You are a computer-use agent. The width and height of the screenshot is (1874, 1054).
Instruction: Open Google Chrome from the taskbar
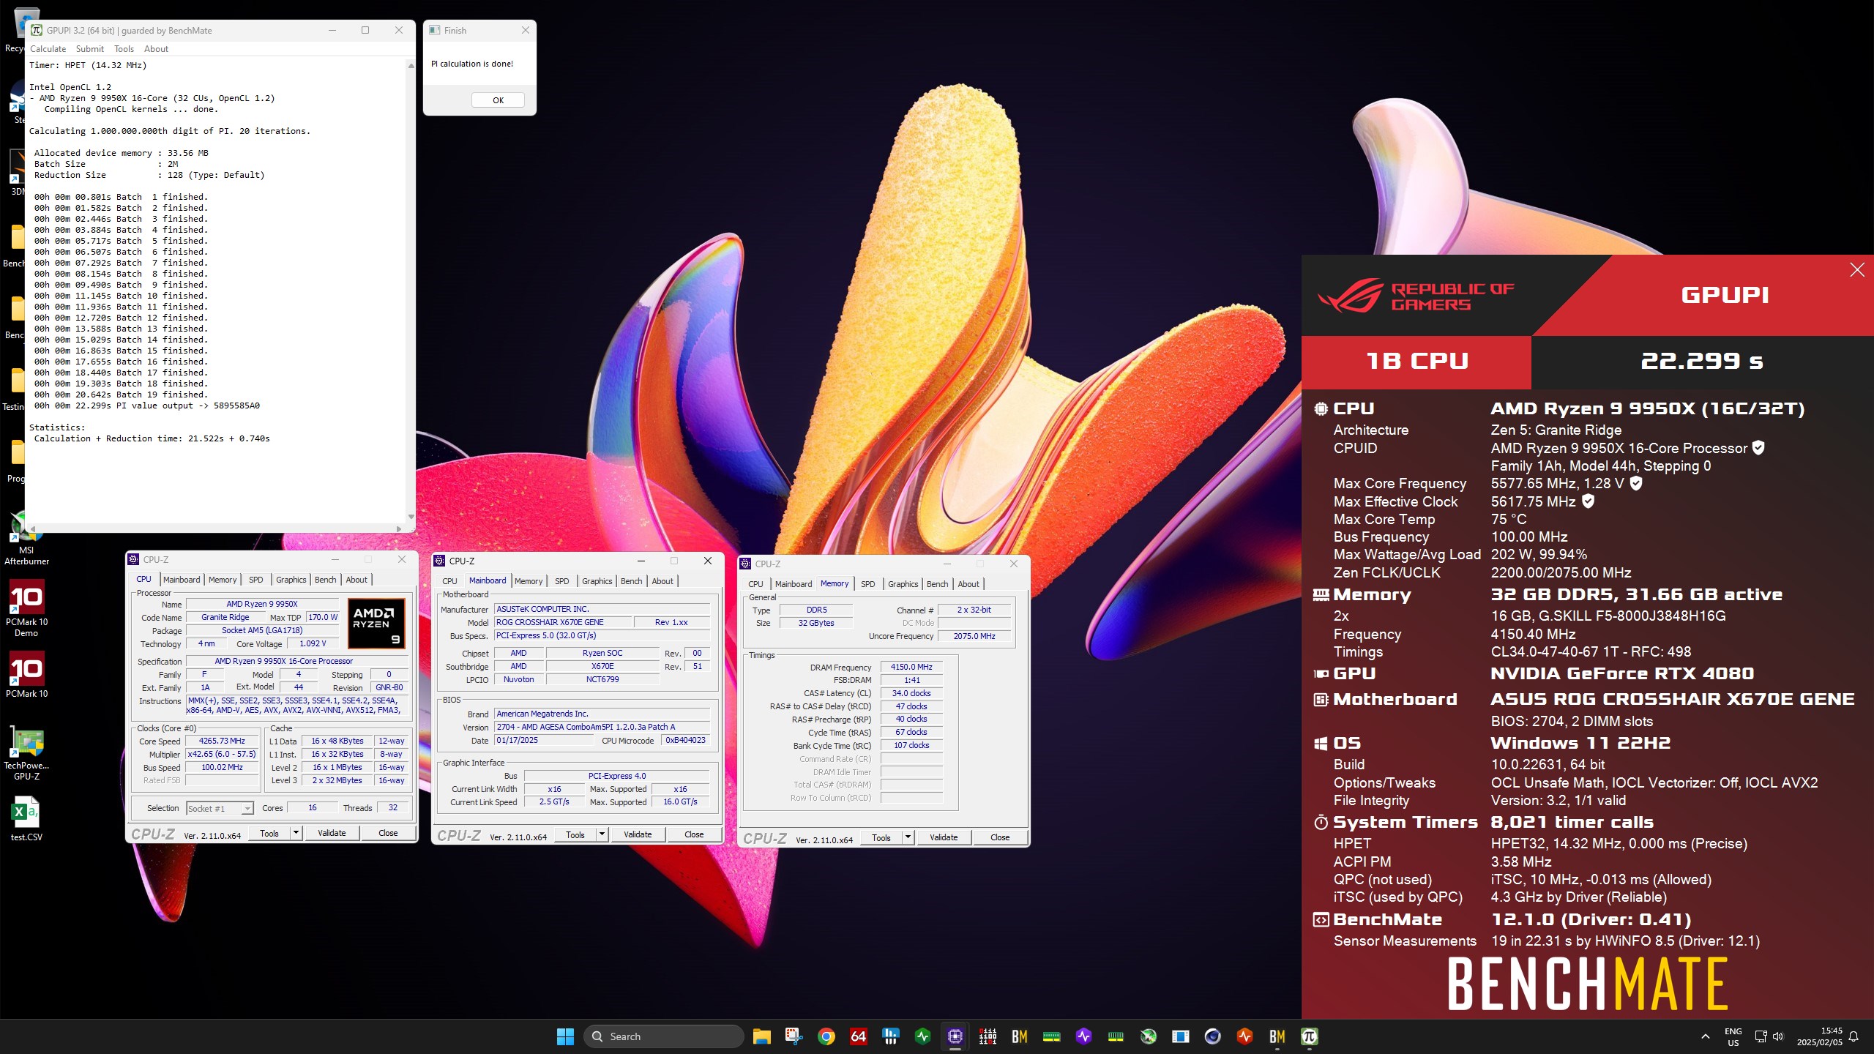pyautogui.click(x=826, y=1036)
